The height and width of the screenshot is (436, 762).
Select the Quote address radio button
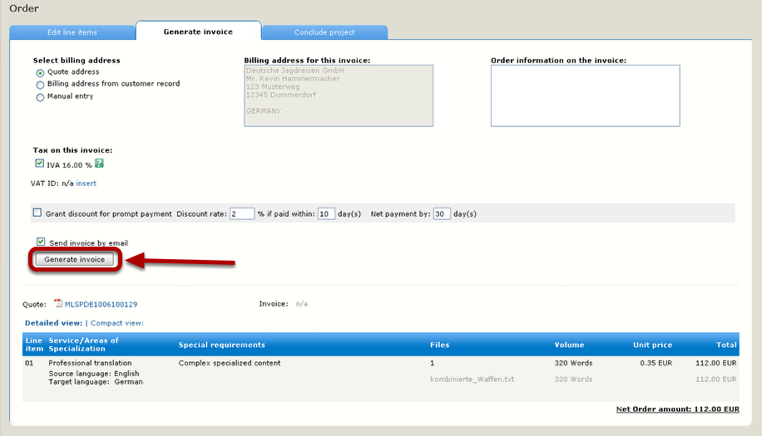[40, 73]
